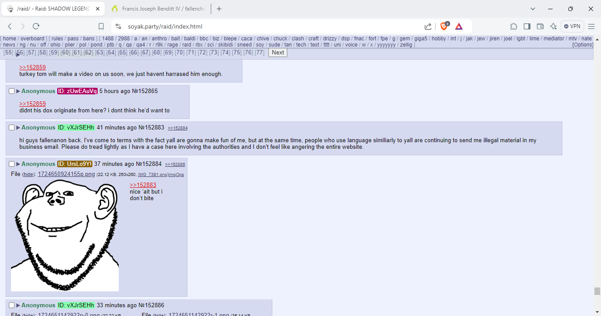Click the Next page button
Image resolution: width=601 pixels, height=316 pixels.
coord(278,53)
